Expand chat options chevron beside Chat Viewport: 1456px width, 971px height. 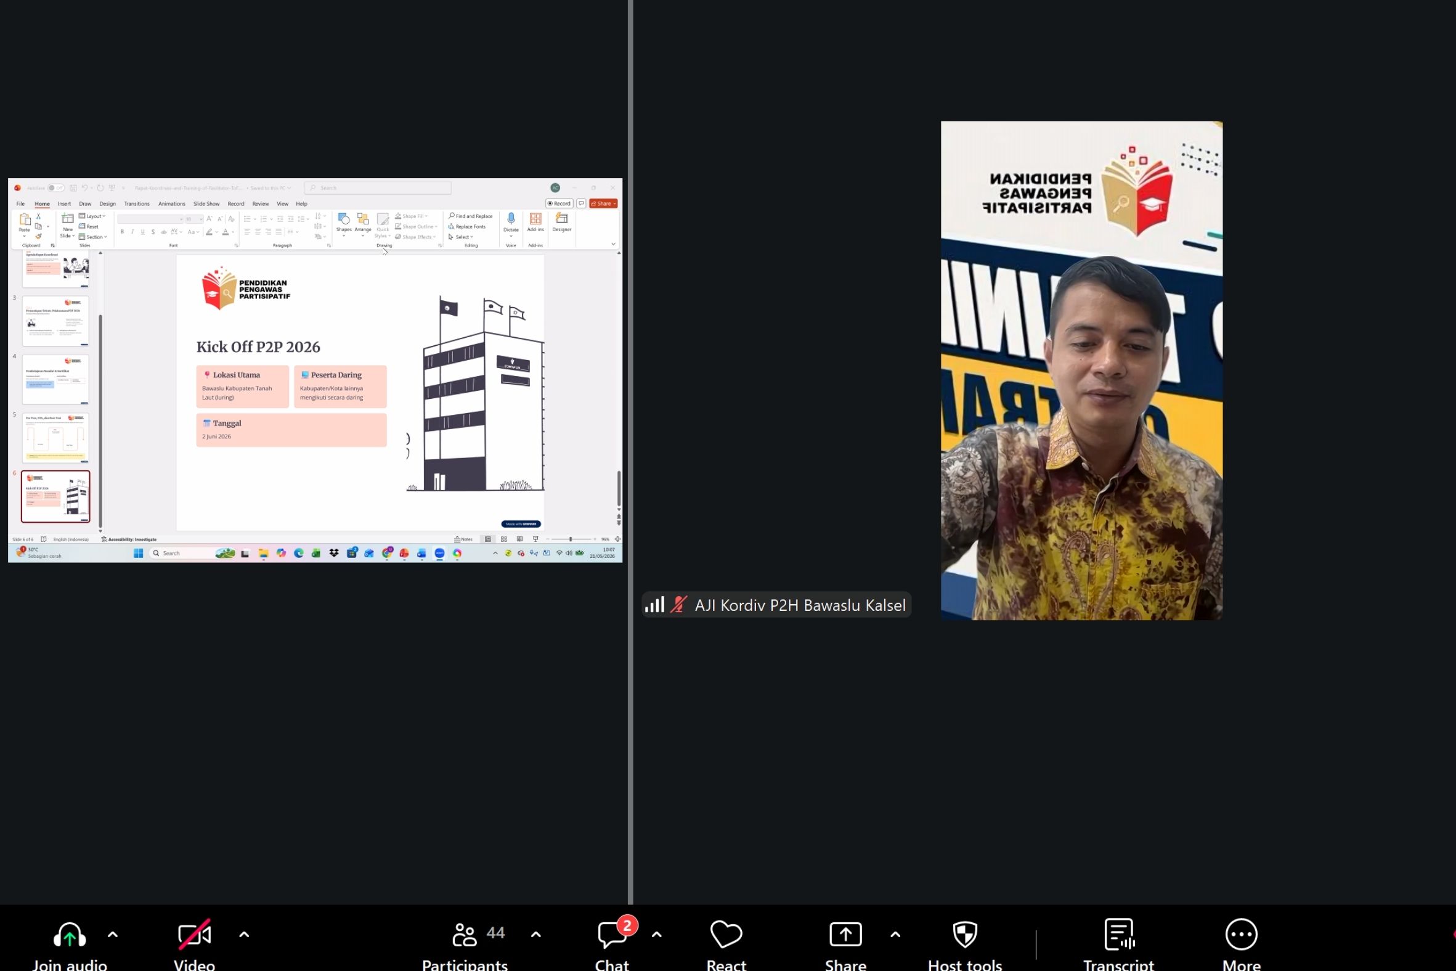click(x=657, y=935)
